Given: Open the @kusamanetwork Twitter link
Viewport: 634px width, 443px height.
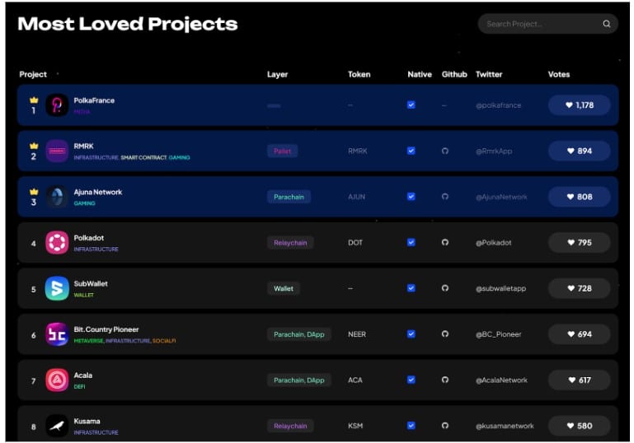Looking at the screenshot, I should point(505,426).
